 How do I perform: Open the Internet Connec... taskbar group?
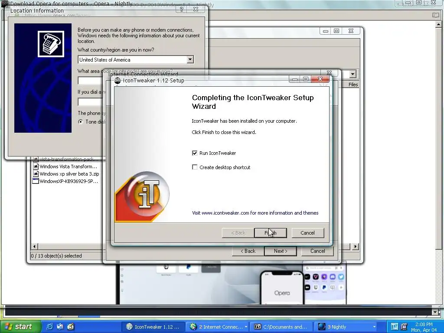pos(218,327)
